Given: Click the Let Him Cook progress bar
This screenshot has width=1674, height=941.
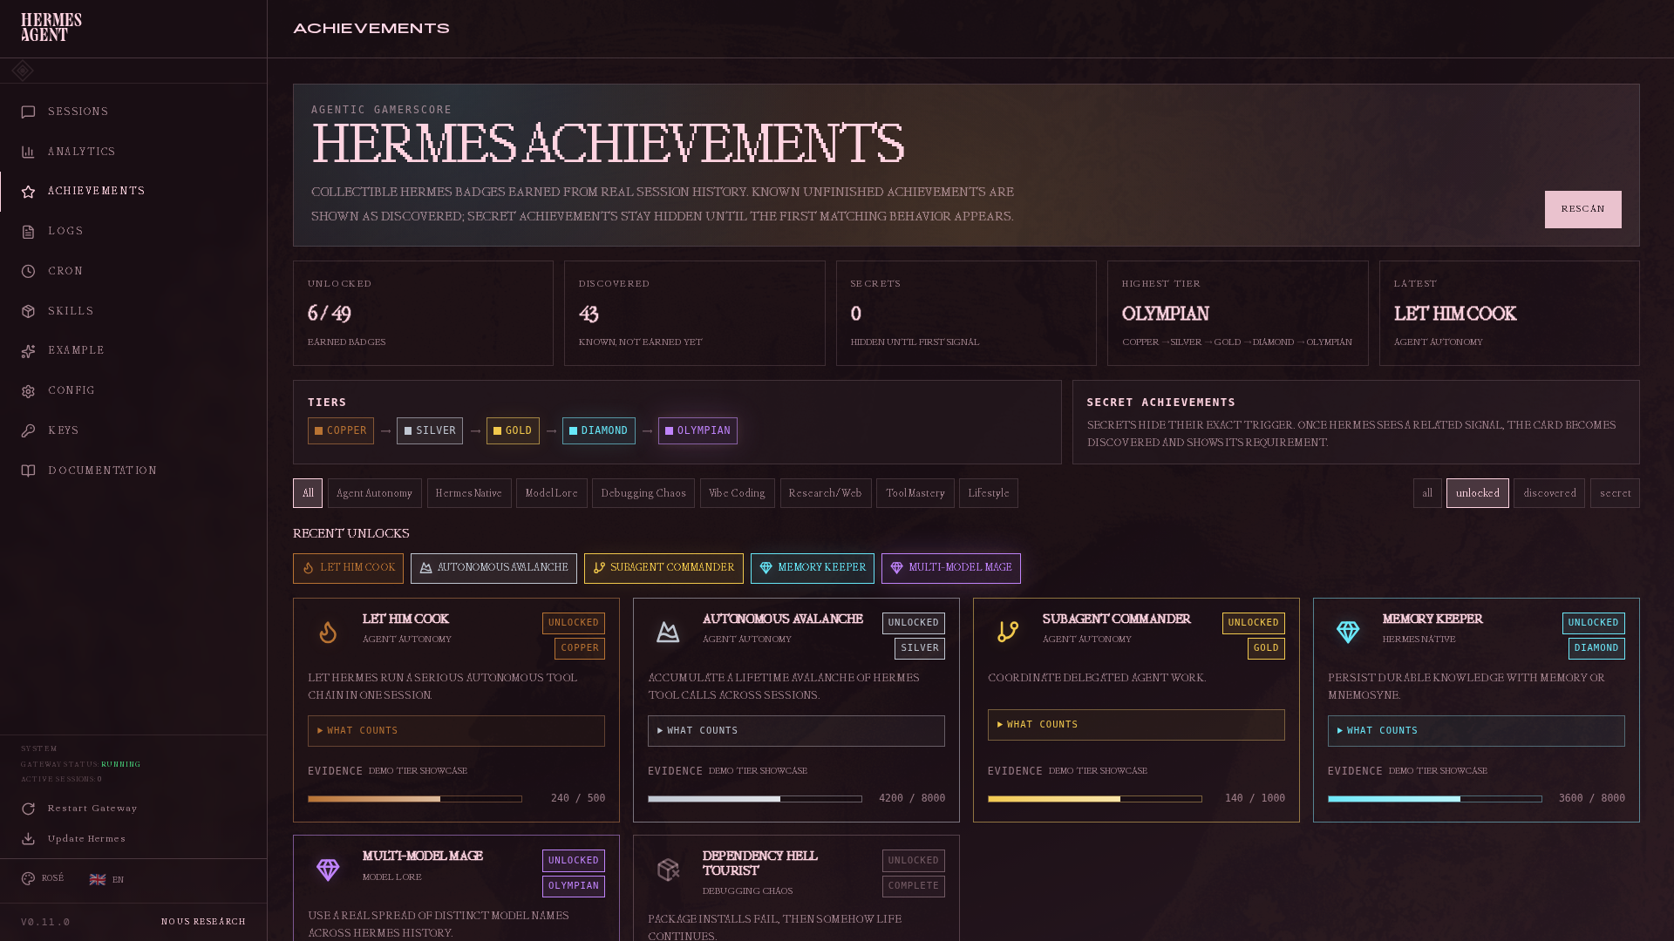Looking at the screenshot, I should tap(415, 799).
